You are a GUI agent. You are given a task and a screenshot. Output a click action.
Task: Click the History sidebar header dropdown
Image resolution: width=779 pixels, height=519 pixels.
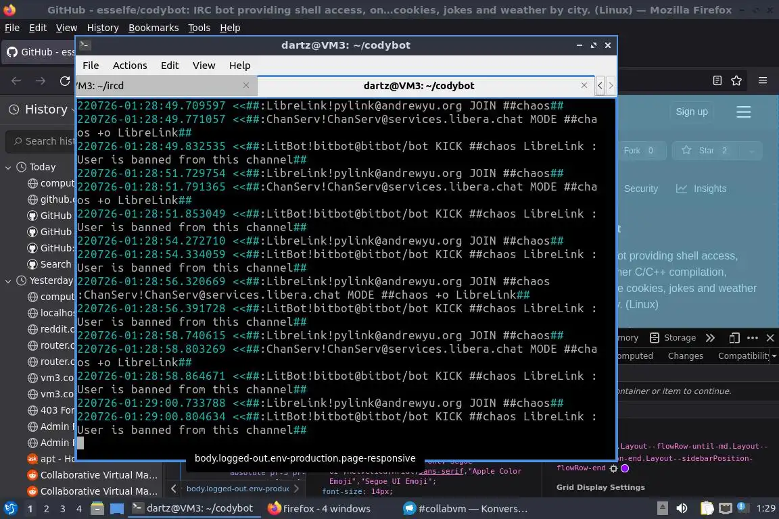tap(42, 109)
